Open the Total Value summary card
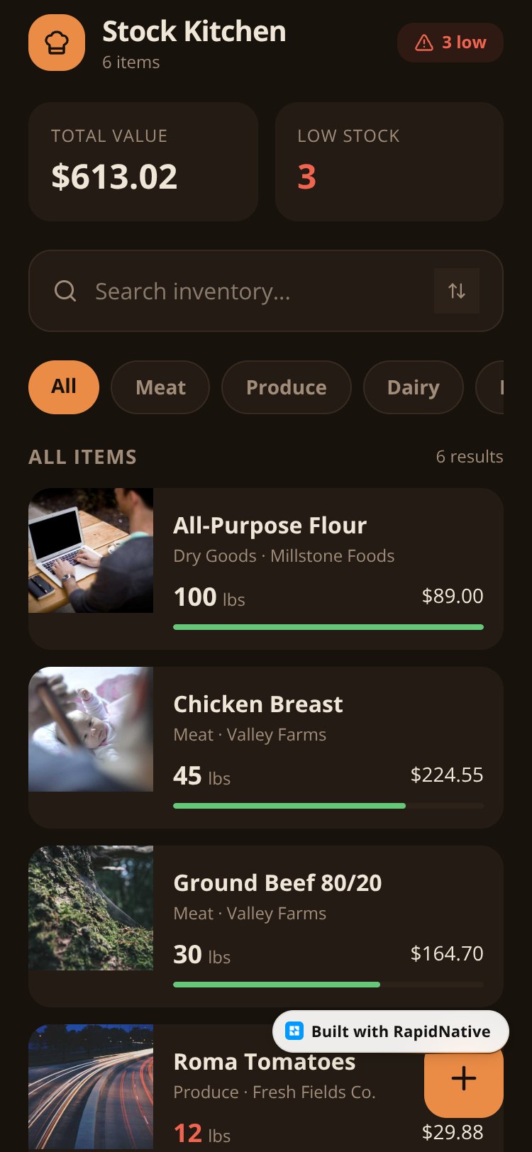Screen dimensions: 532x1152 tap(143, 162)
